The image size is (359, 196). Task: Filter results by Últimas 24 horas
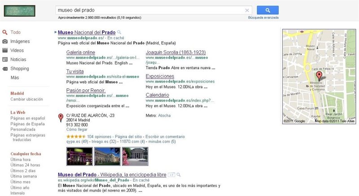point(25,165)
